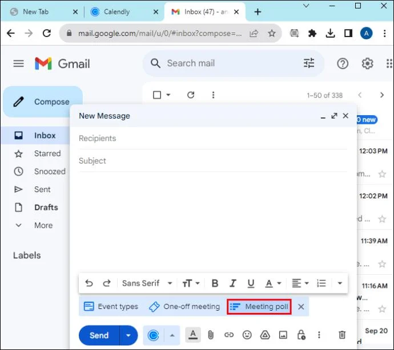Open more send options arrow
The height and width of the screenshot is (350, 394).
coord(128,335)
